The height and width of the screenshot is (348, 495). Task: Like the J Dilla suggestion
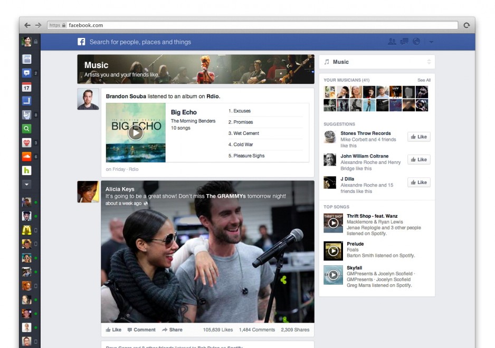pos(418,182)
